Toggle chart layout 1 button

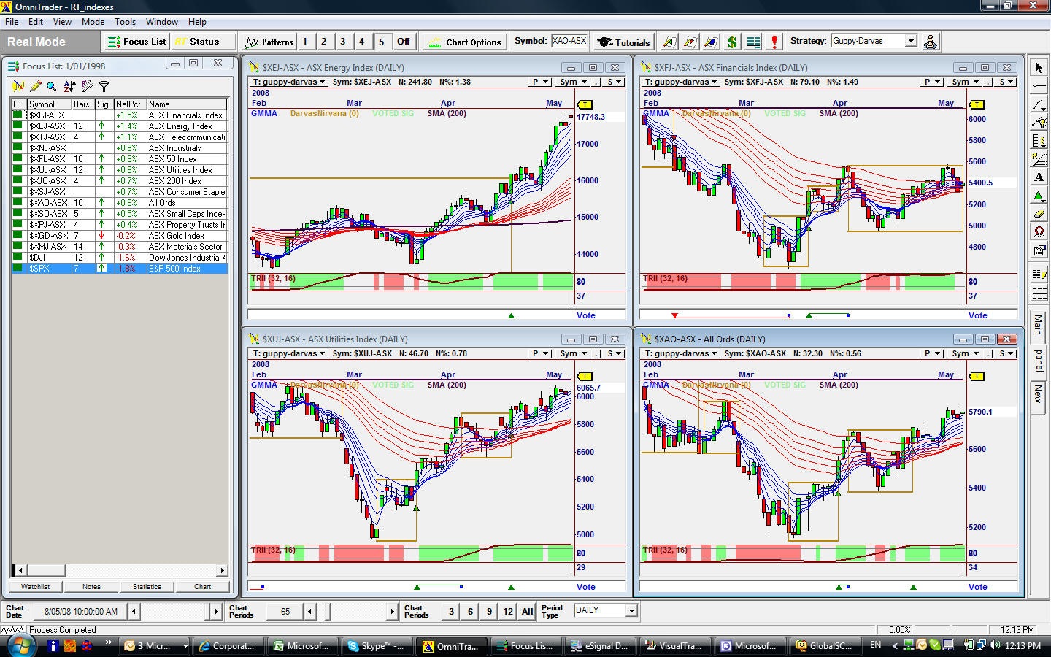coord(305,42)
